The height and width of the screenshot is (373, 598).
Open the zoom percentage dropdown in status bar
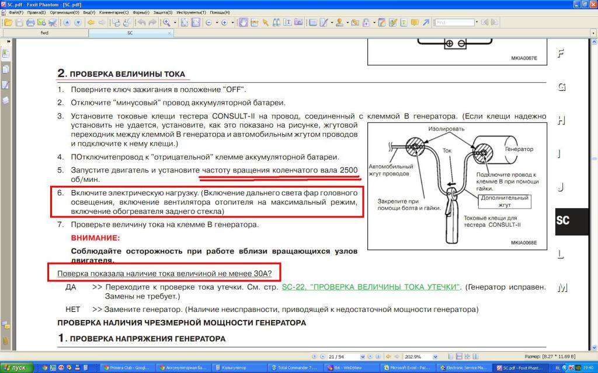(x=435, y=357)
